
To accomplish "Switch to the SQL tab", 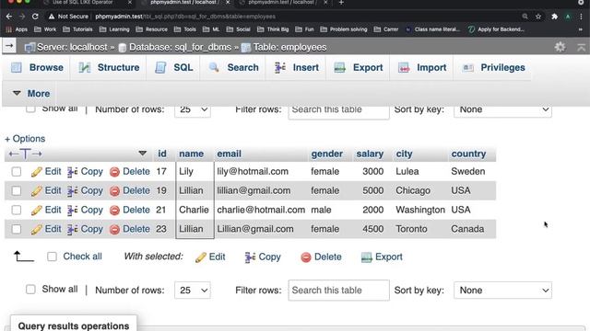I will [174, 67].
